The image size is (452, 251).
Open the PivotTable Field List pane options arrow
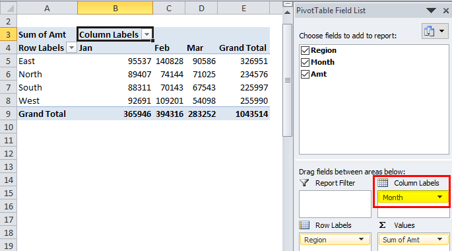click(431, 11)
